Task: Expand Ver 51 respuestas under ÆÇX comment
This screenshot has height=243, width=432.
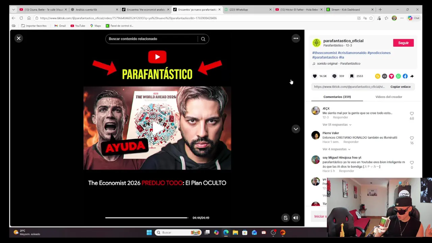Action: [x=336, y=125]
